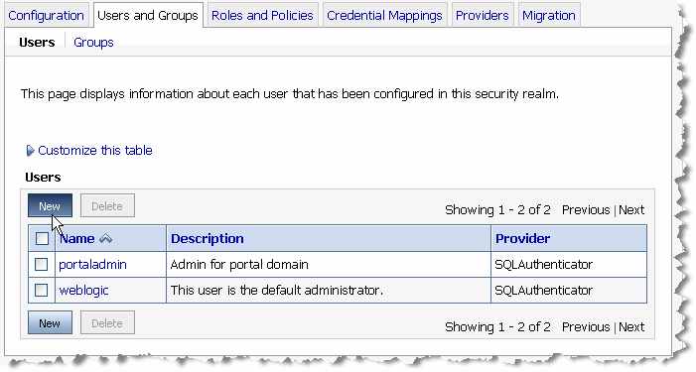696x372 pixels.
Task: Select the Migration tab
Action: pyautogui.click(x=549, y=16)
